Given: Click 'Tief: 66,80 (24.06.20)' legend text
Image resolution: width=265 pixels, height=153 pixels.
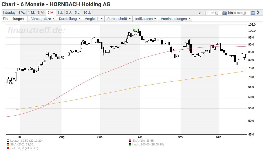Looking at the screenshot, I should pyautogui.click(x=24, y=148).
